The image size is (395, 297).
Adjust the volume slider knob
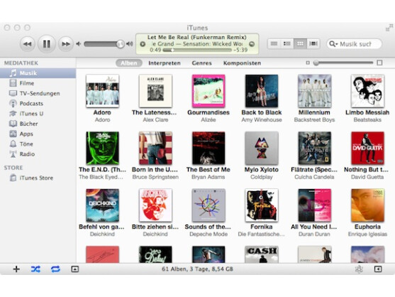[121, 44]
